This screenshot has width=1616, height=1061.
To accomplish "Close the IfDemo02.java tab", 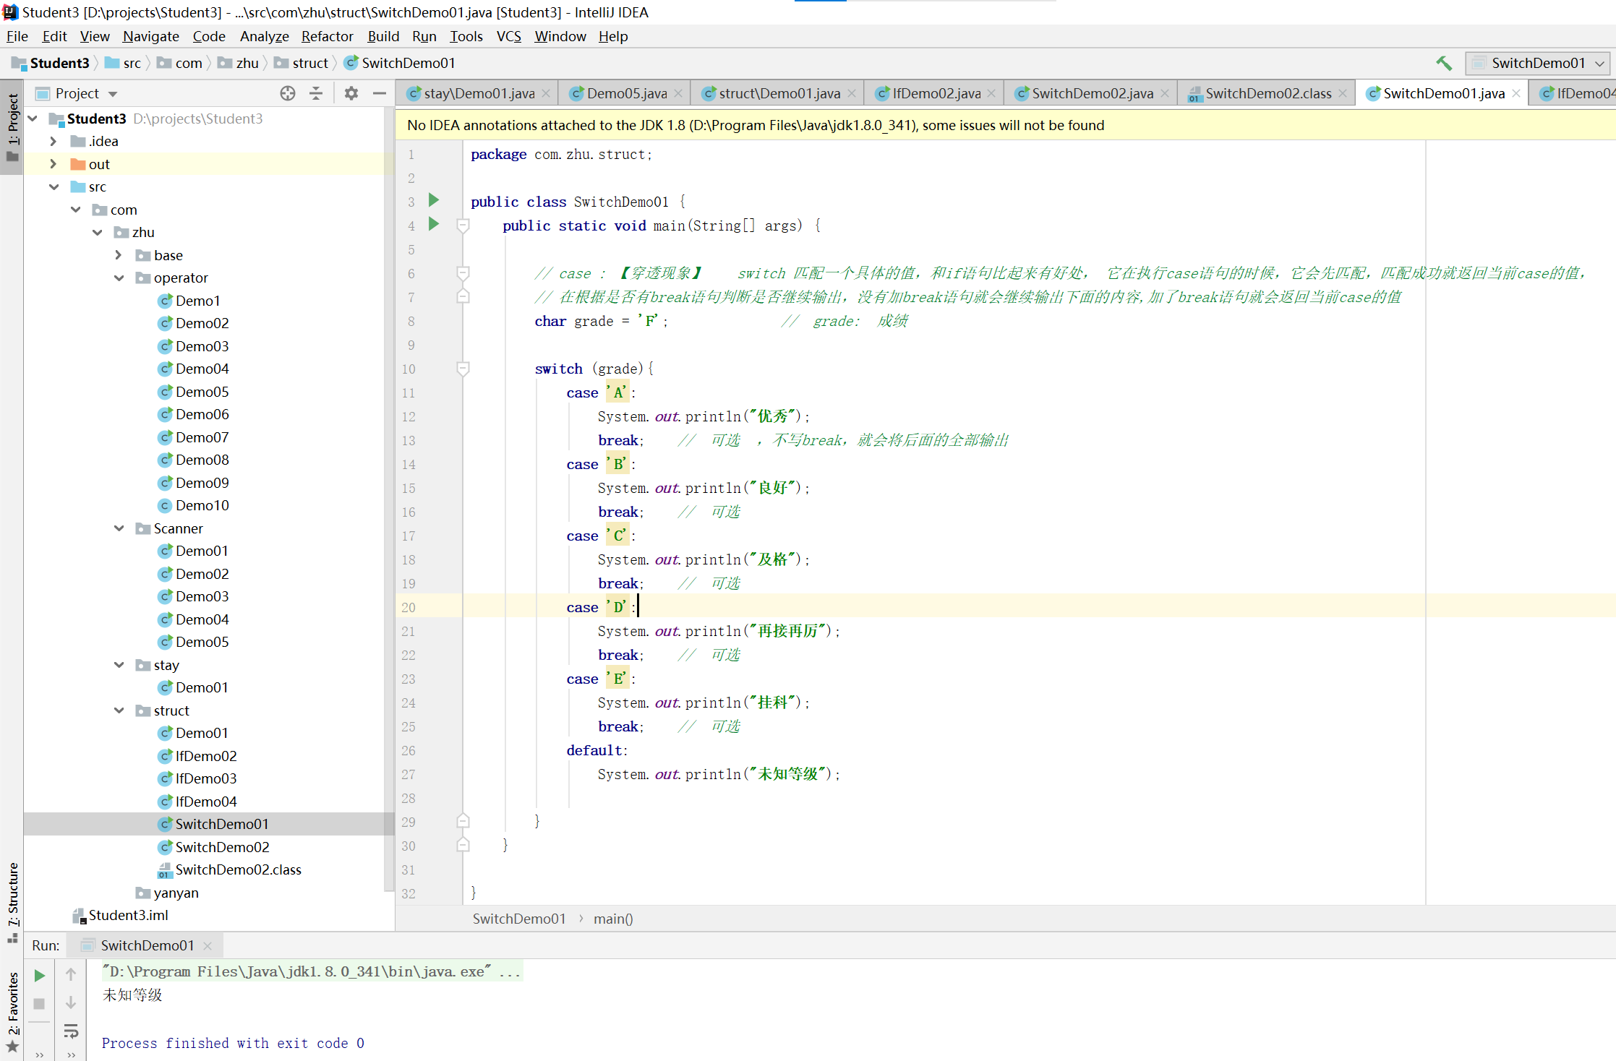I will pyautogui.click(x=991, y=93).
